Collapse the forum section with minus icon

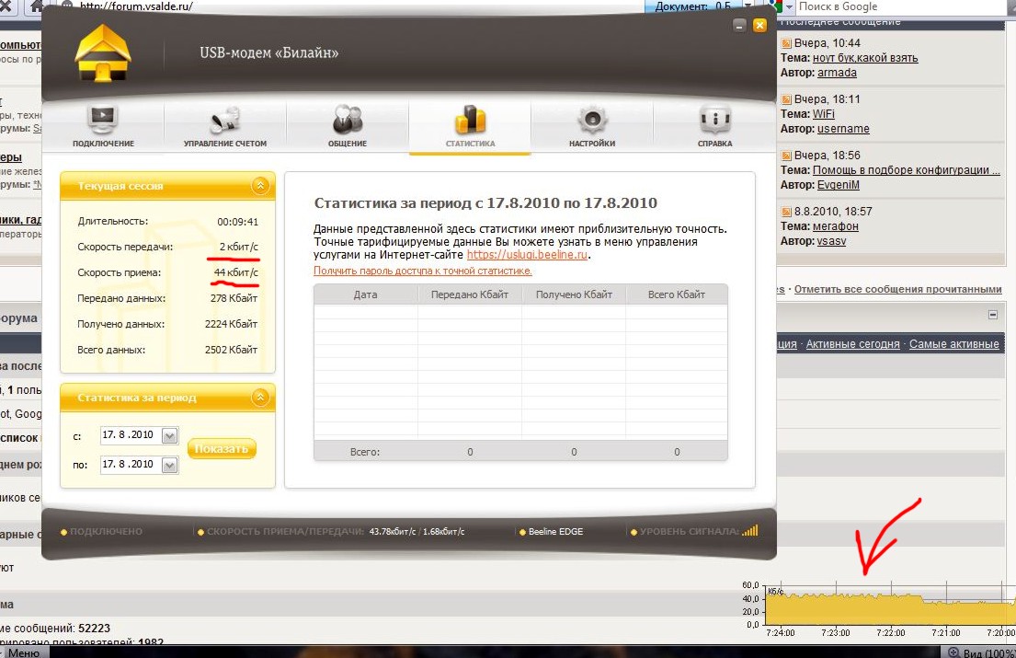pyautogui.click(x=993, y=315)
